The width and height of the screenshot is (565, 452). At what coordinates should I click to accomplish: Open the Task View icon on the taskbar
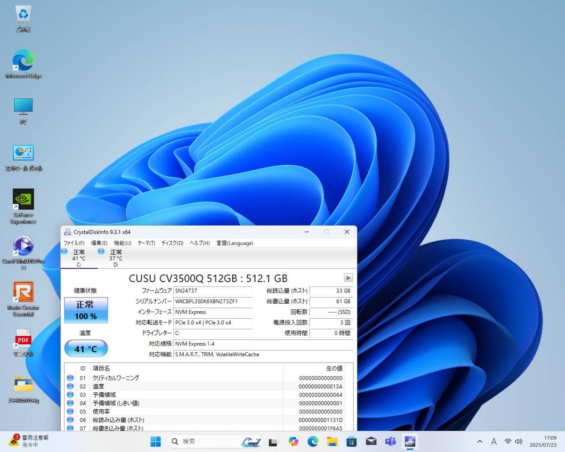[x=273, y=442]
